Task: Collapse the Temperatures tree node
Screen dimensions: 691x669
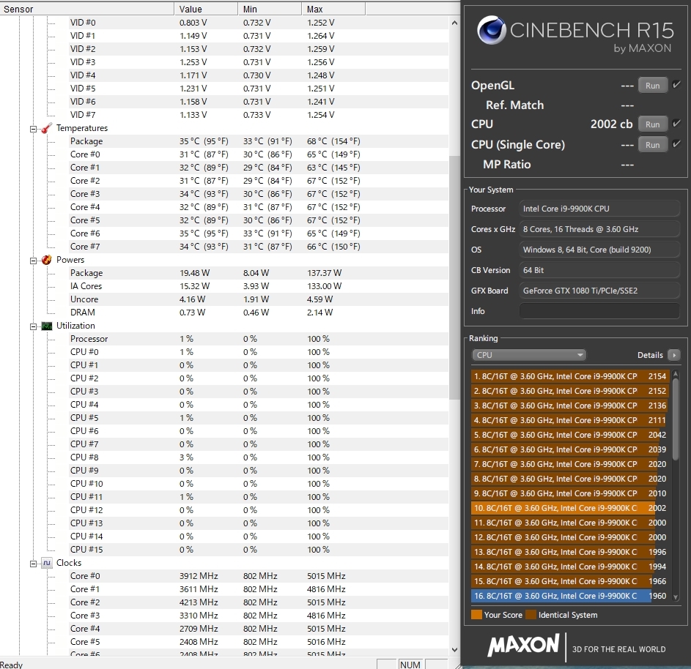Action: pyautogui.click(x=33, y=129)
